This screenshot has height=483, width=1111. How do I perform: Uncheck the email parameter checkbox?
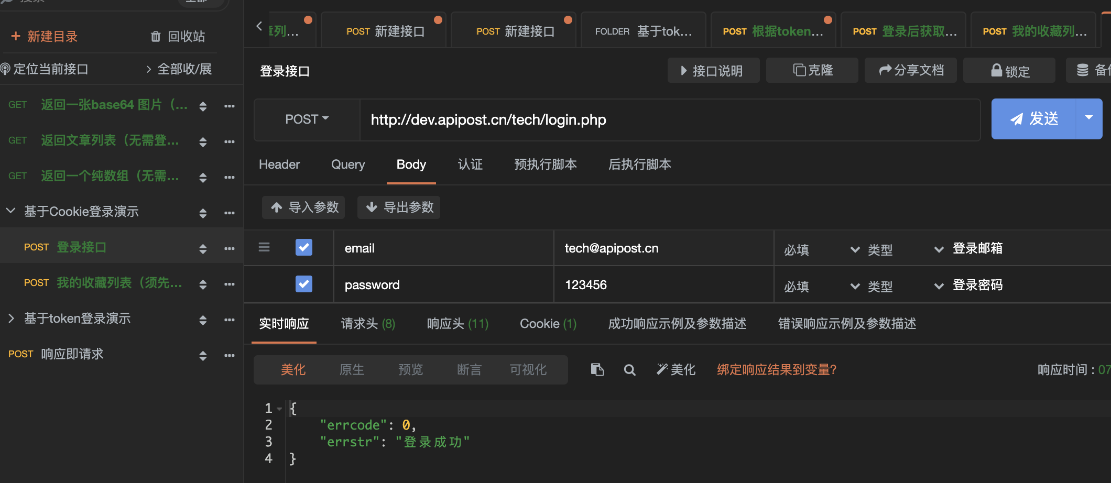pos(304,247)
